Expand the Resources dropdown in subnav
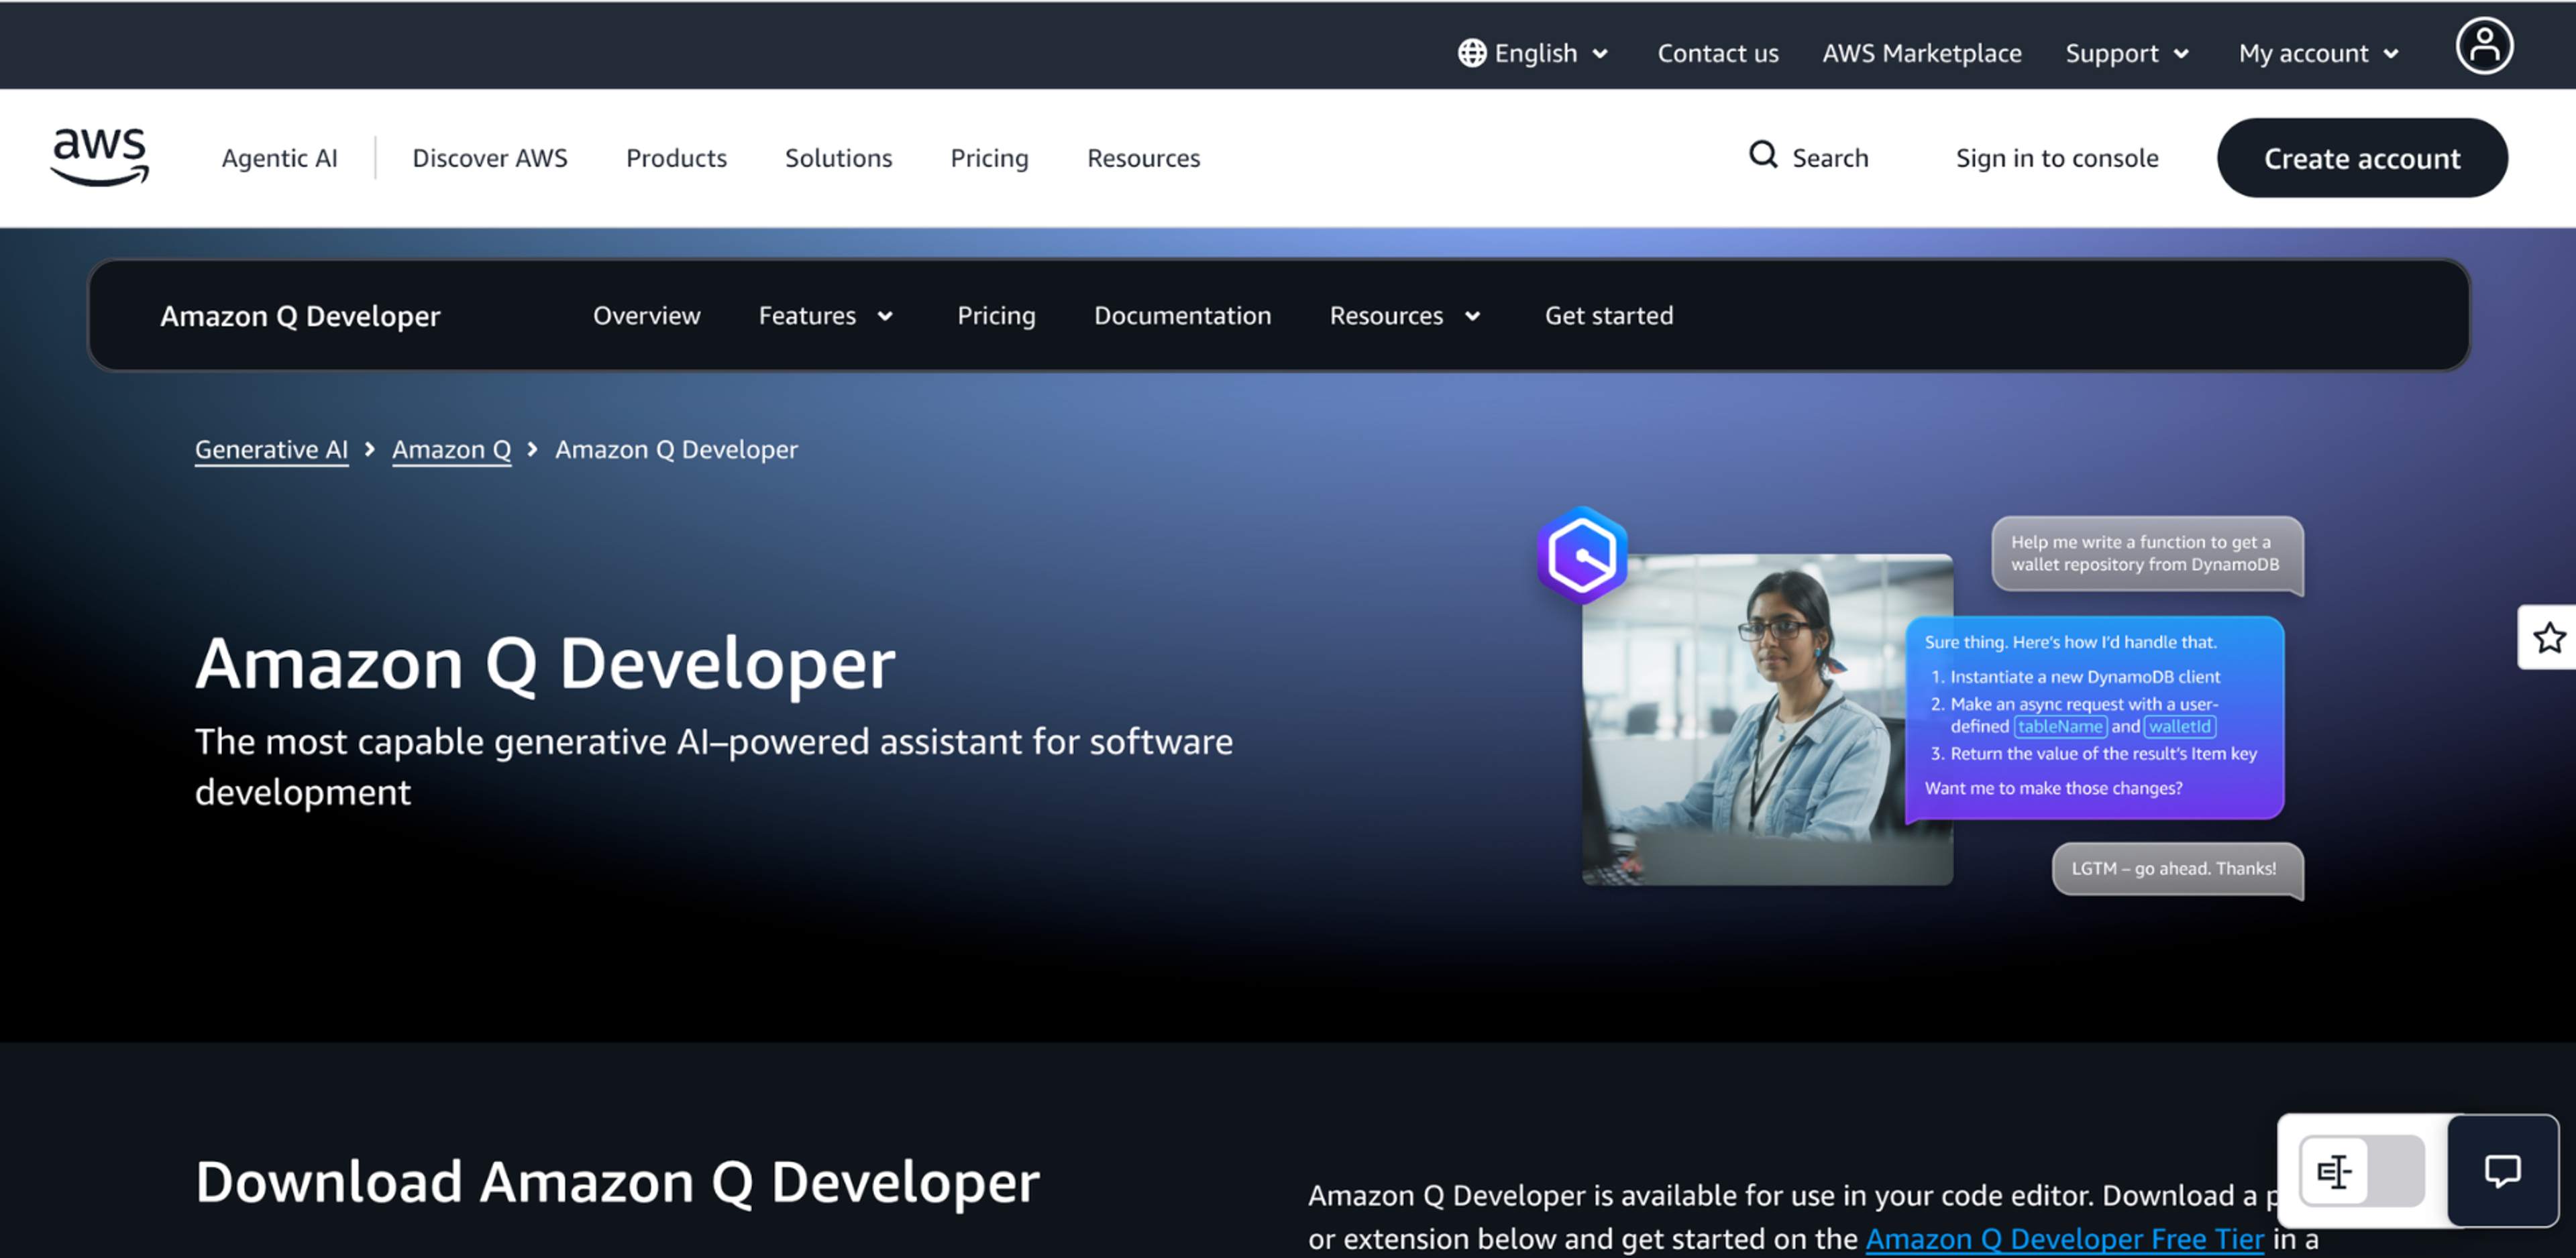This screenshot has width=2576, height=1258. pyautogui.click(x=1404, y=316)
